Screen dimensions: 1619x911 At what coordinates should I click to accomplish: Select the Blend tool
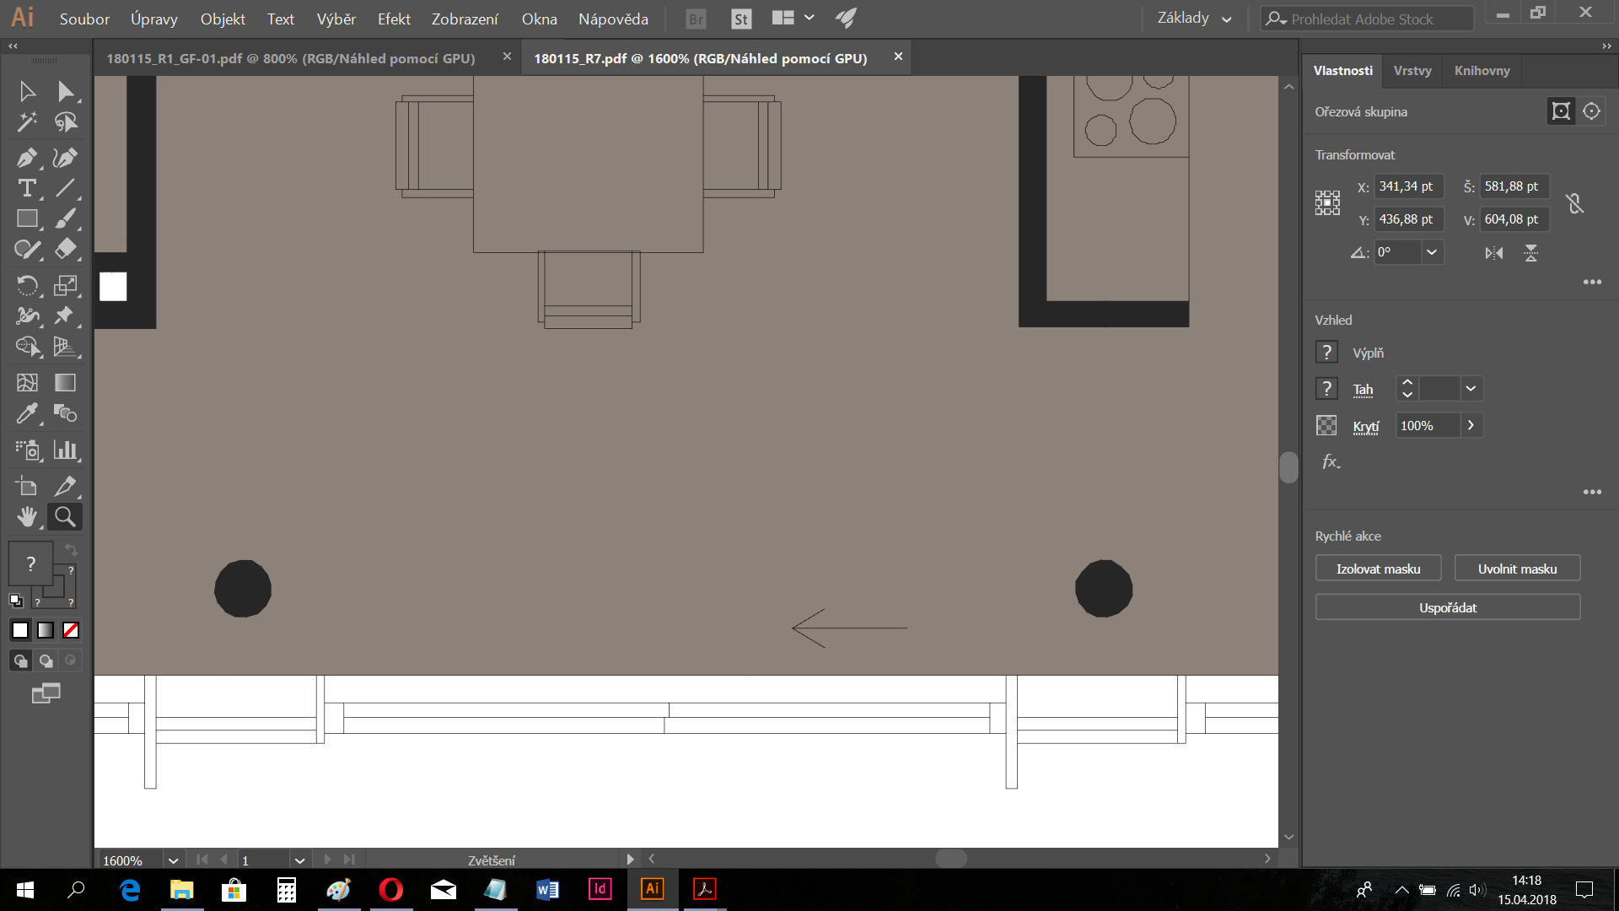pyautogui.click(x=66, y=413)
